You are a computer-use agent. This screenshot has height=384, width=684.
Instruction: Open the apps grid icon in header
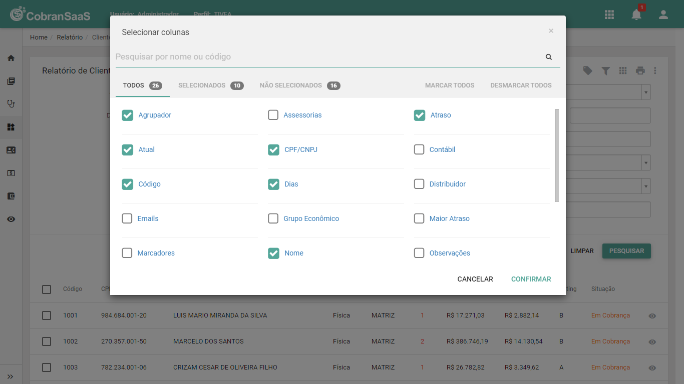[609, 14]
